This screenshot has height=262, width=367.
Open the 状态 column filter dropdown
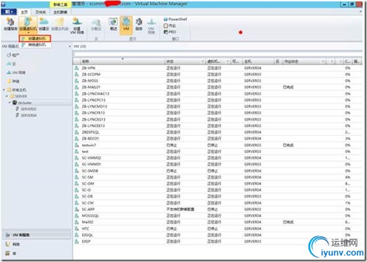click(x=203, y=62)
